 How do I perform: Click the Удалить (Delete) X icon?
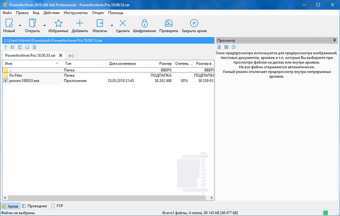pos(123,23)
